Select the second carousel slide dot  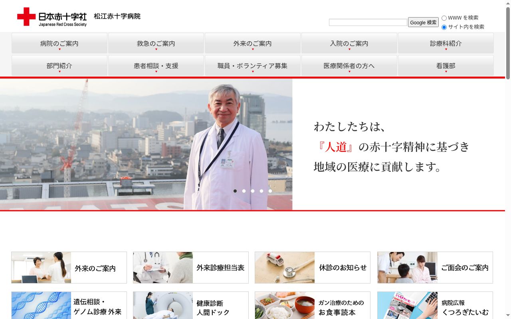tap(244, 191)
